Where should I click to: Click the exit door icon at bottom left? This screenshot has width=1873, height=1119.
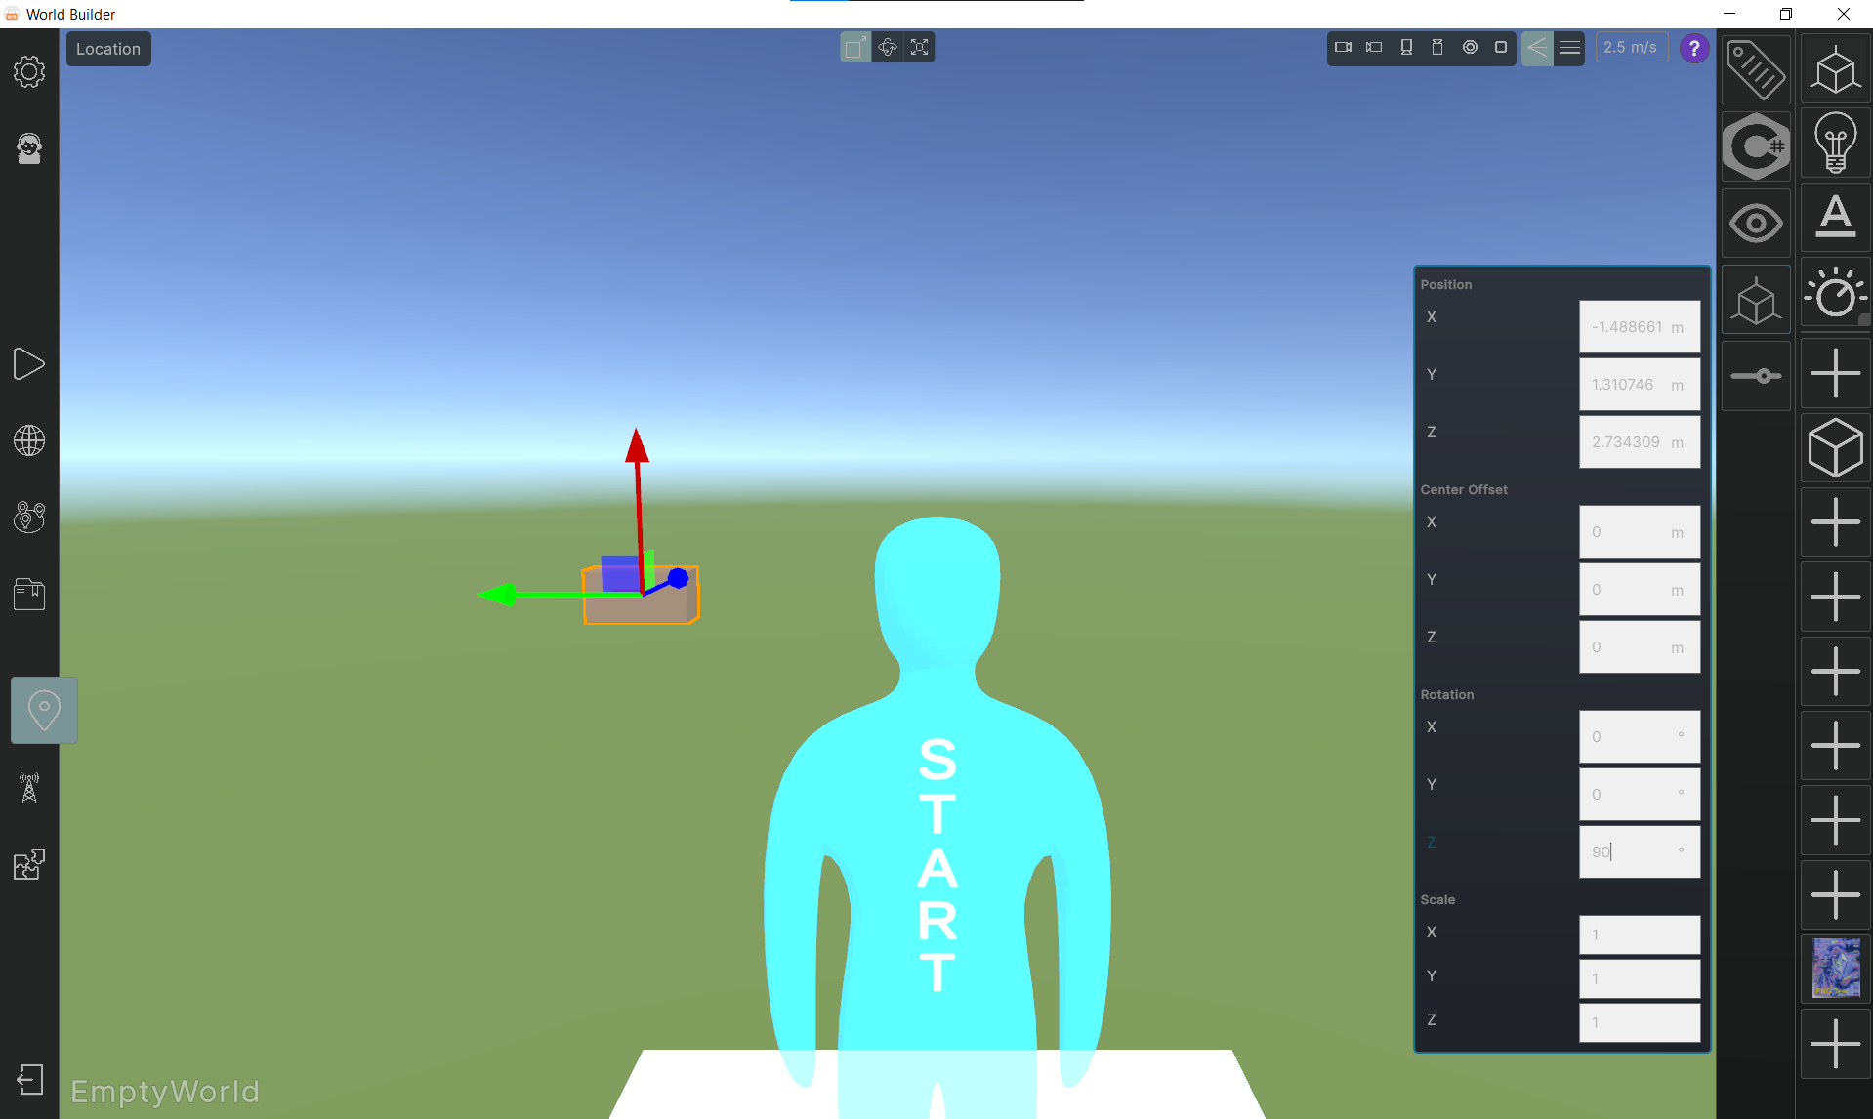click(x=29, y=1080)
